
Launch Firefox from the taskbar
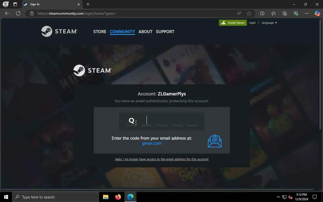tap(118, 197)
